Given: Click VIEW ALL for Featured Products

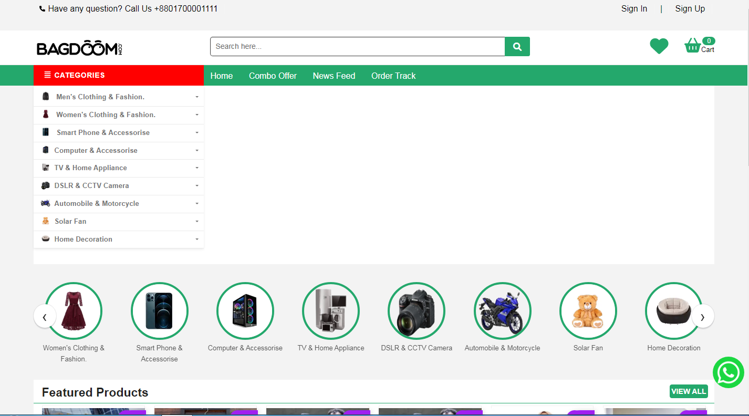Looking at the screenshot, I should coord(689,391).
